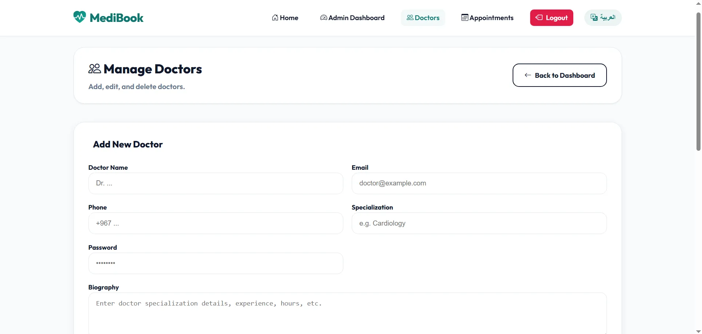Click the Phone field label
Image resolution: width=702 pixels, height=334 pixels.
coord(98,207)
